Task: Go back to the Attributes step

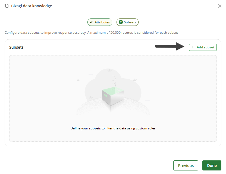Action: 100,22
